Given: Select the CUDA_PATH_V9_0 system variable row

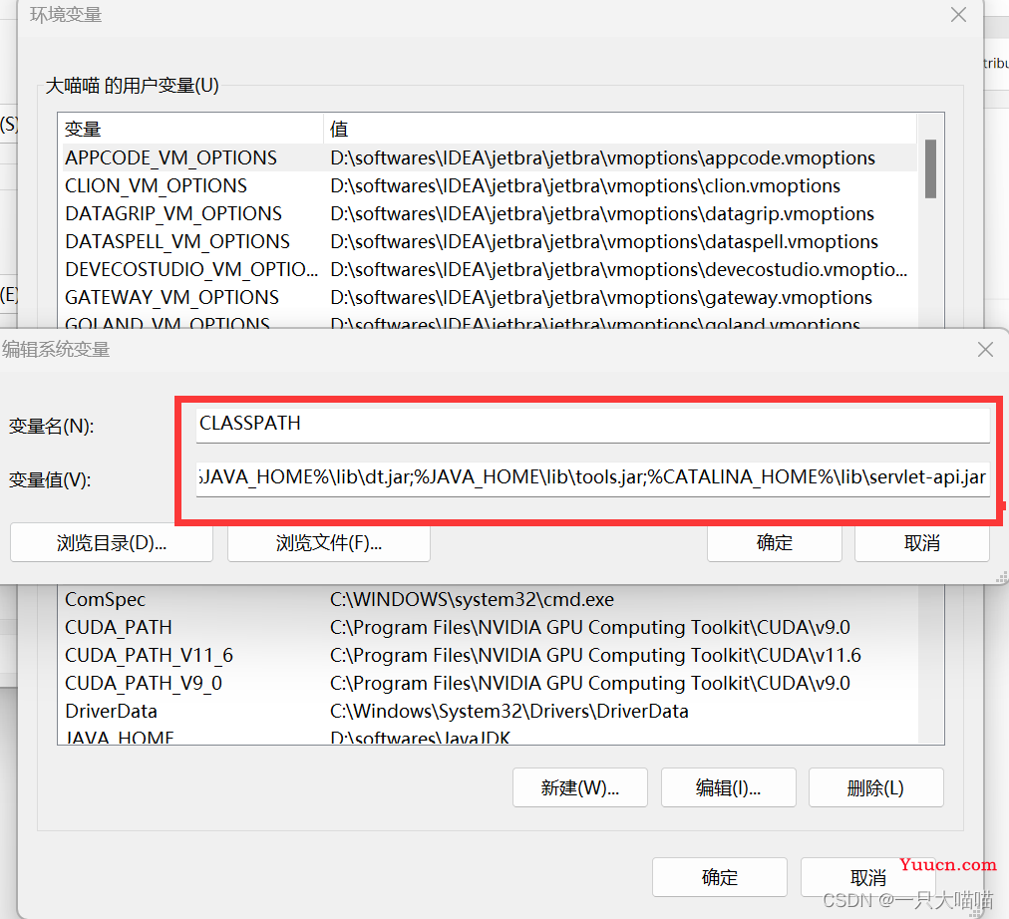Looking at the screenshot, I should coord(488,683).
